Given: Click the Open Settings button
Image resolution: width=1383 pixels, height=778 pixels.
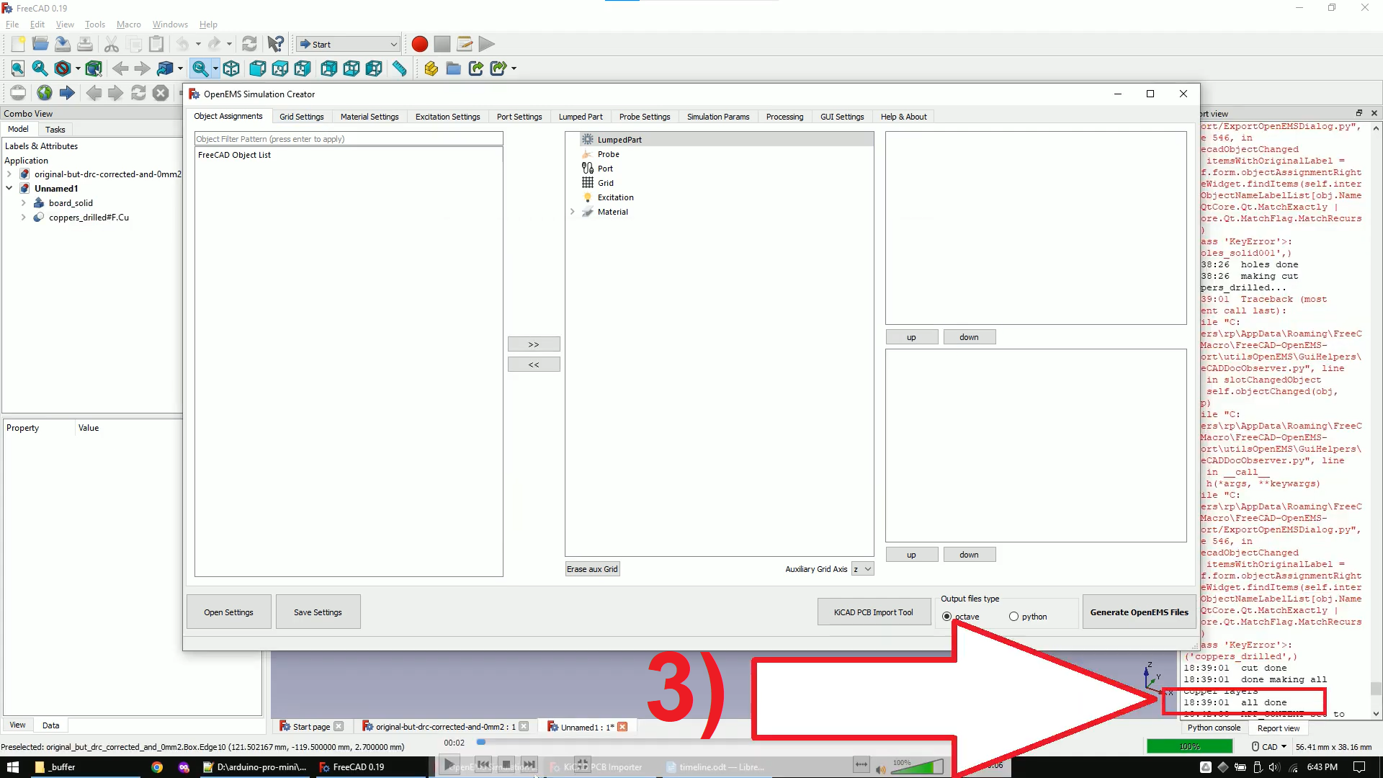Looking at the screenshot, I should pos(228,612).
